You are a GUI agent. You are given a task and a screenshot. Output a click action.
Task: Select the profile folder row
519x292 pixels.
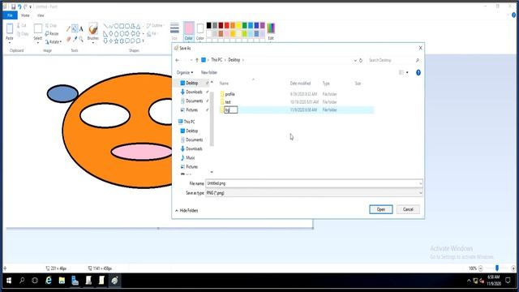[x=296, y=94]
